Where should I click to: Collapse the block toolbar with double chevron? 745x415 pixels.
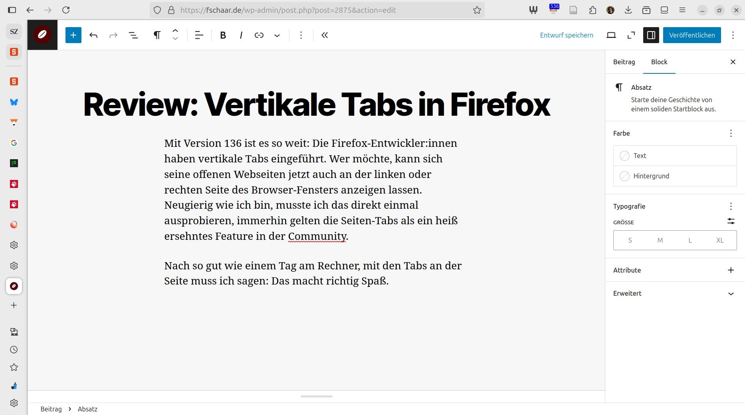(325, 35)
